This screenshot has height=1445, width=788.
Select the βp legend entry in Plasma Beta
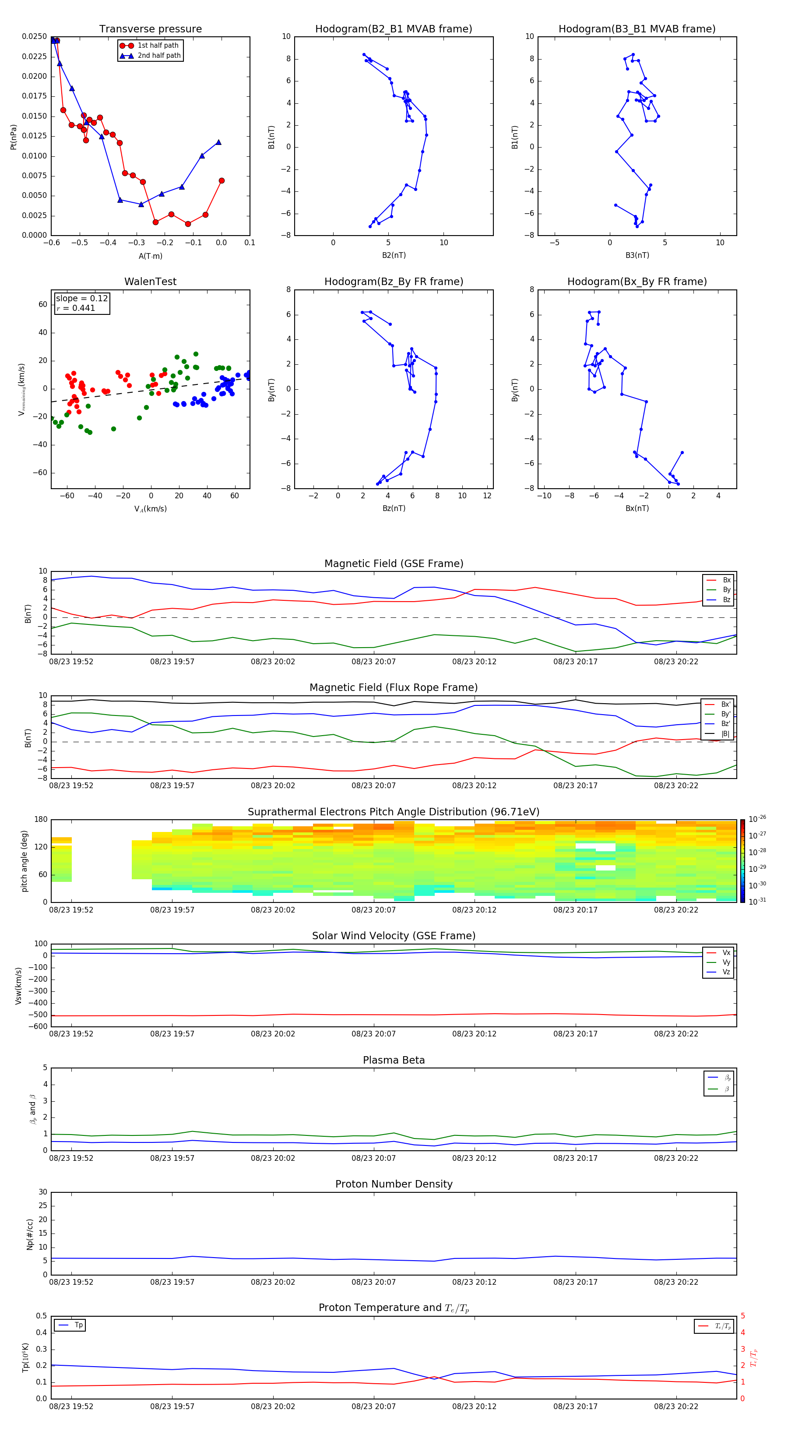719,1078
